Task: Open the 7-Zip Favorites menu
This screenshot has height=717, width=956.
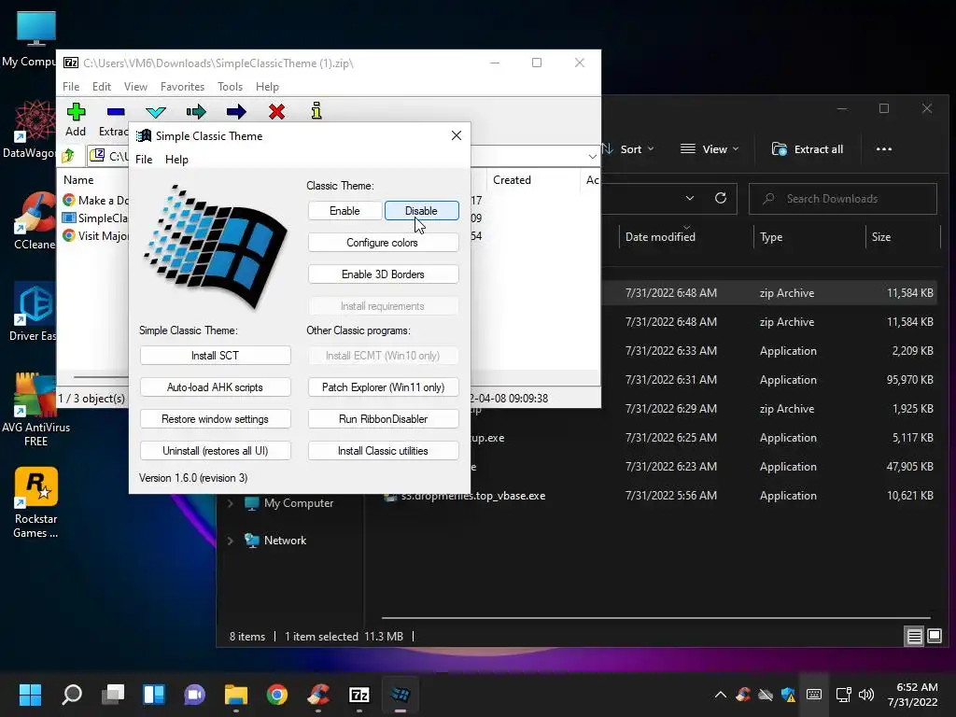Action: [x=182, y=87]
